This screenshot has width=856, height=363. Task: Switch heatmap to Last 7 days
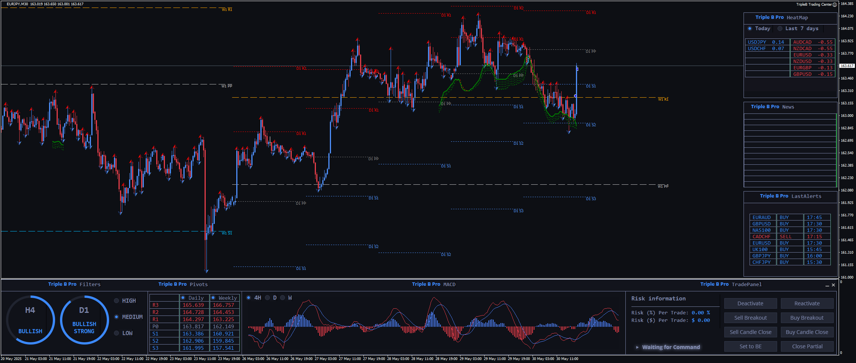coord(780,29)
